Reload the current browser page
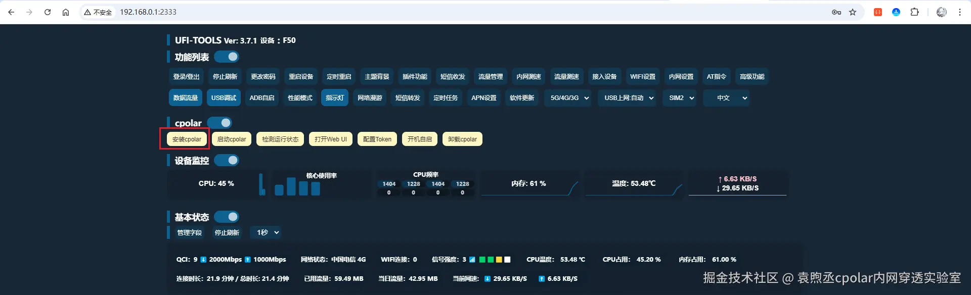Viewport: 971px width, 295px height. tap(48, 12)
